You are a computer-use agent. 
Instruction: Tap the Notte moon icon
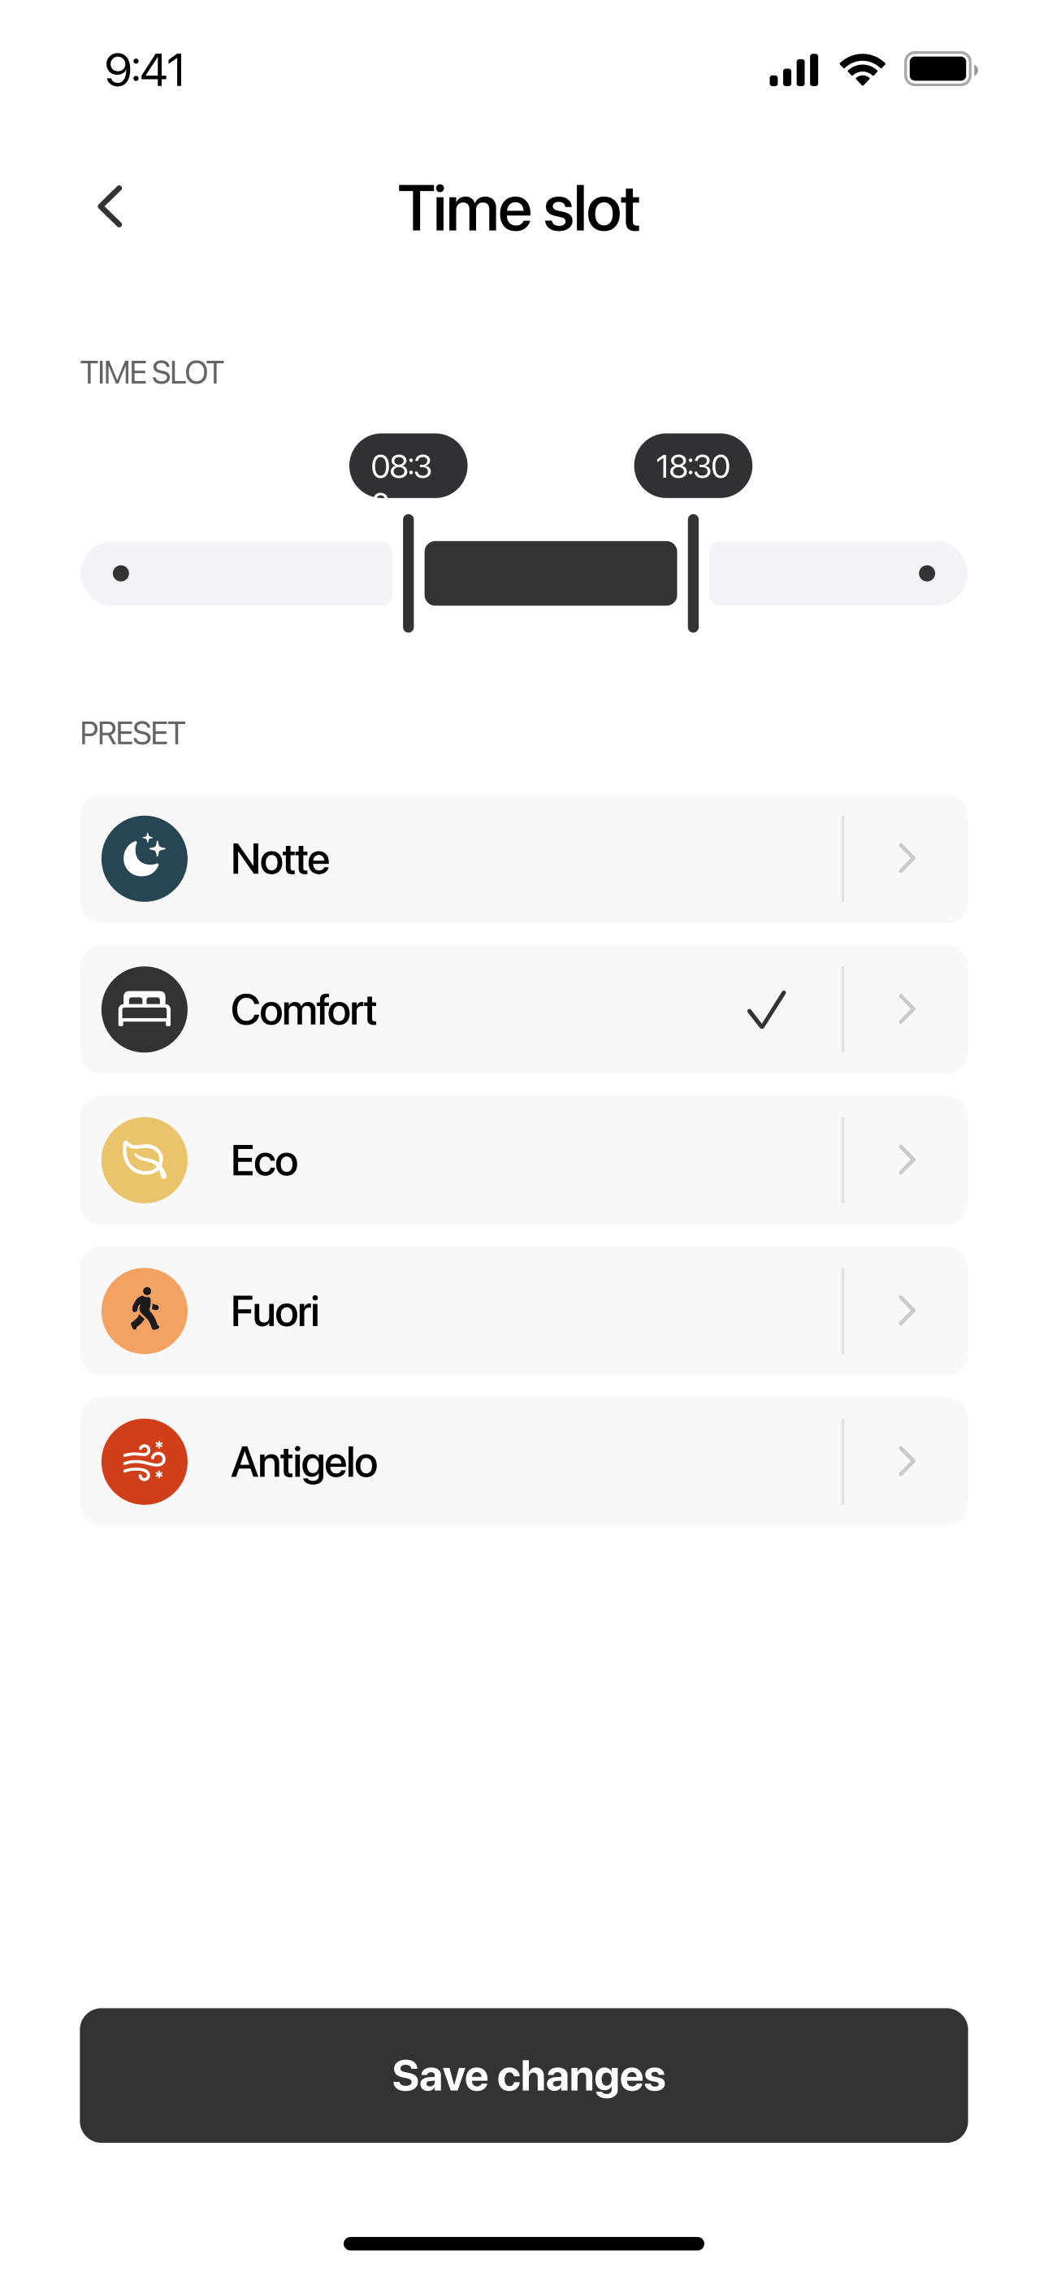point(145,858)
